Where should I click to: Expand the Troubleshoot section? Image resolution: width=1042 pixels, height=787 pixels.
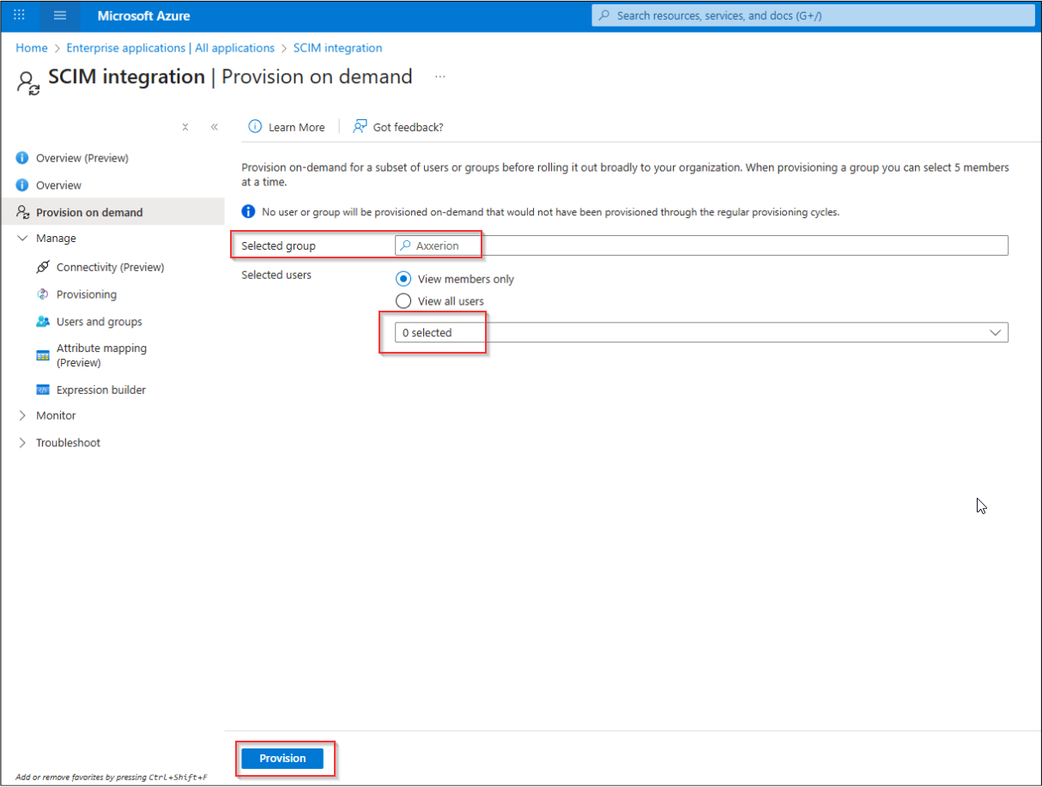[22, 443]
